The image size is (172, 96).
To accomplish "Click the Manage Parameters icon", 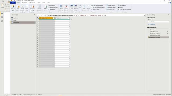I will (40, 8).
